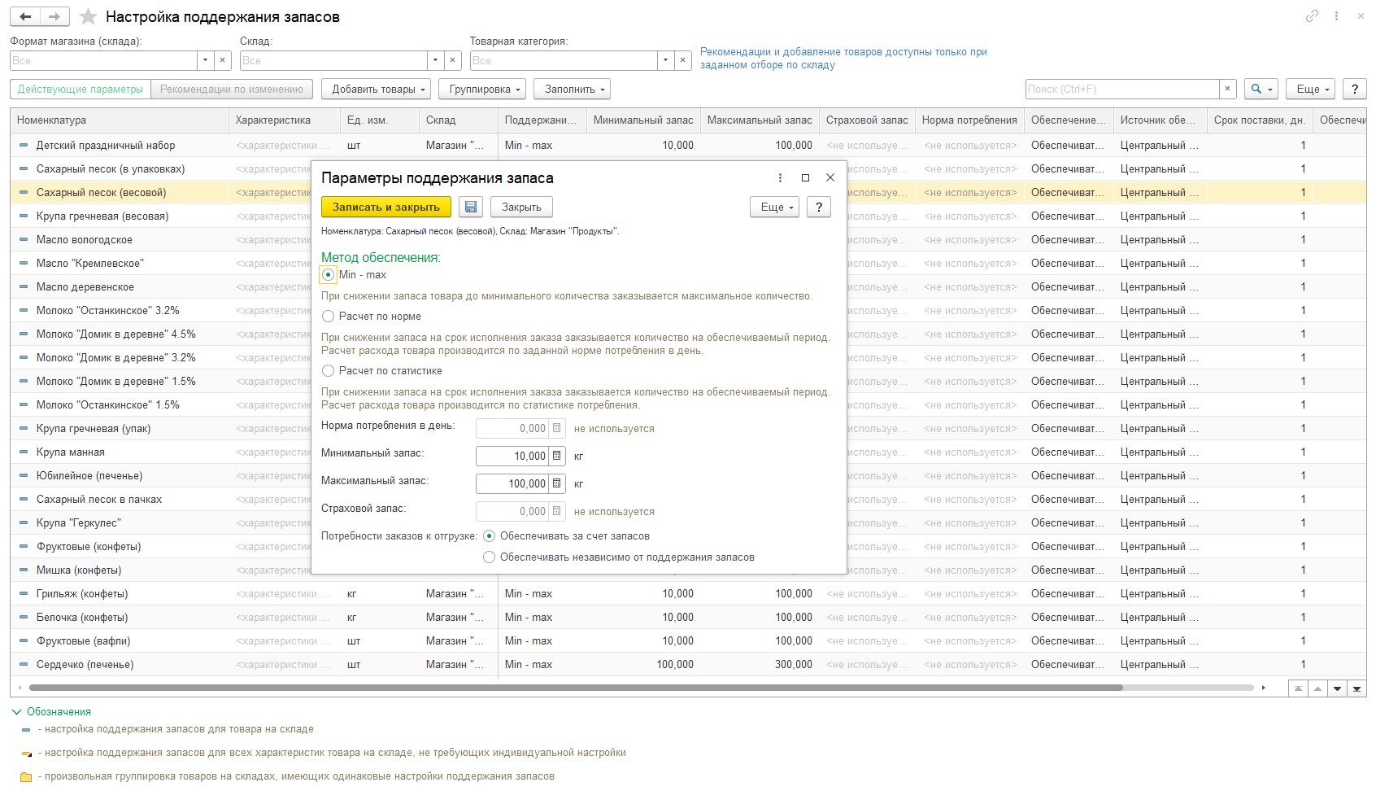Viewport: 1376px width, 791px height.
Task: Choose Обеспечивать независимо от поддержания запасов
Action: [489, 557]
